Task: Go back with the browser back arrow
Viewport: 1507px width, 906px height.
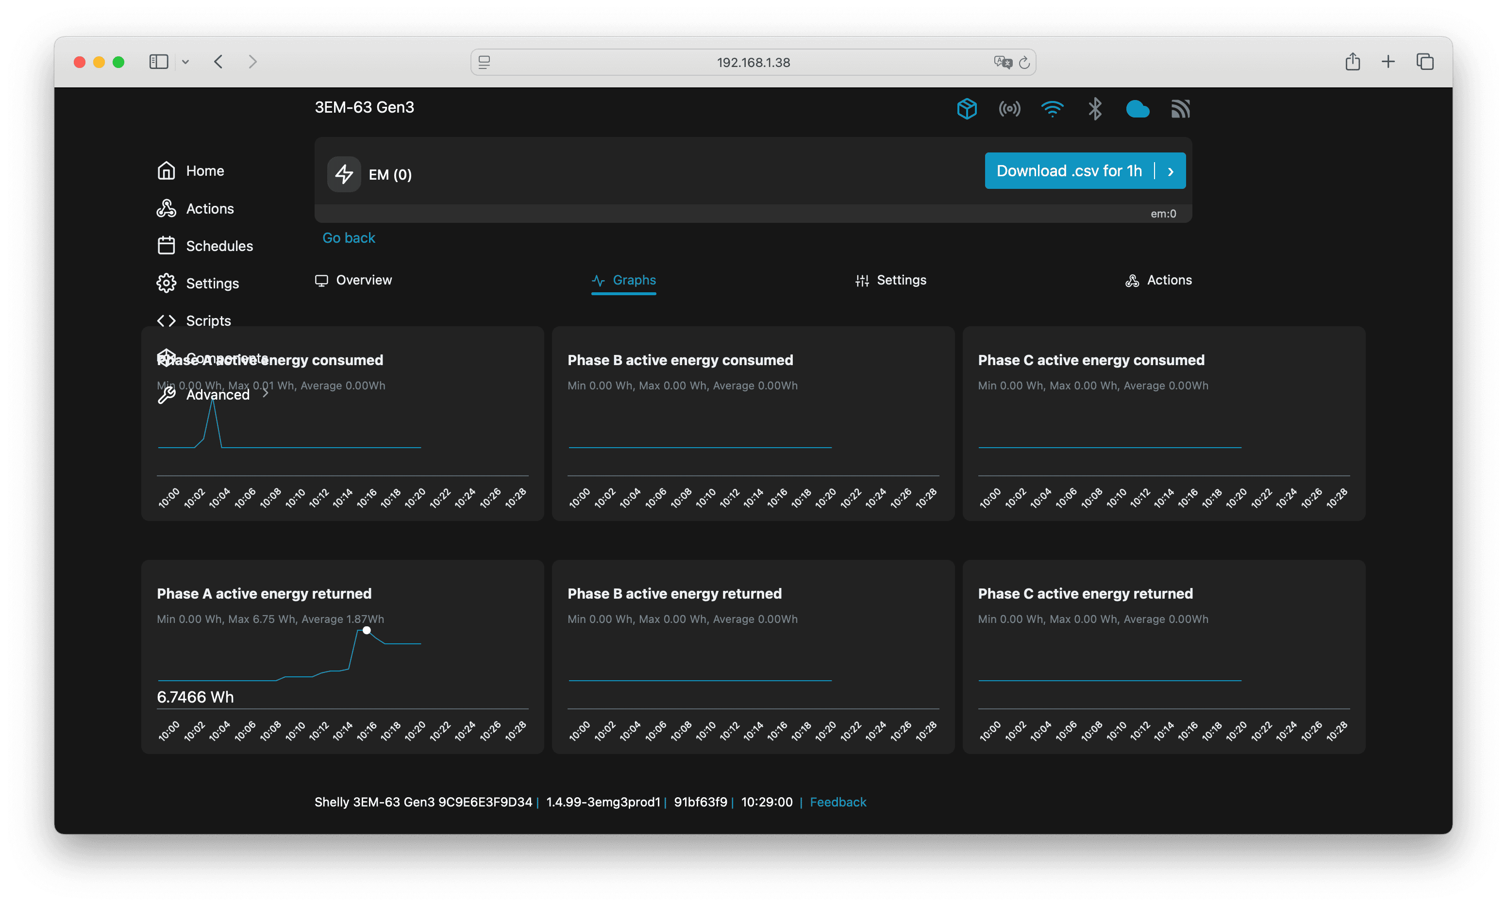Action: click(x=218, y=62)
